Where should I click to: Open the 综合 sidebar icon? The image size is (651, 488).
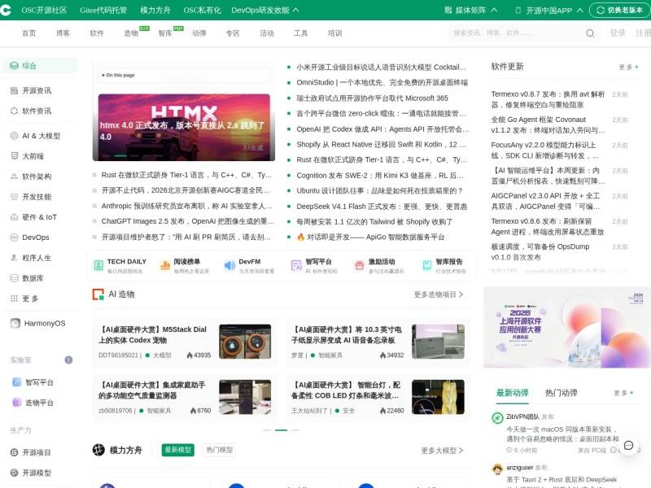pyautogui.click(x=14, y=66)
